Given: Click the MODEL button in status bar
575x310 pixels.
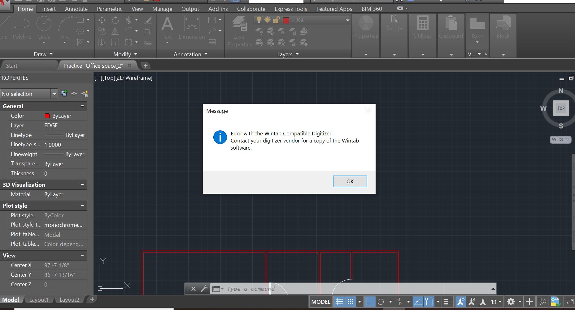Looking at the screenshot, I should (x=320, y=302).
